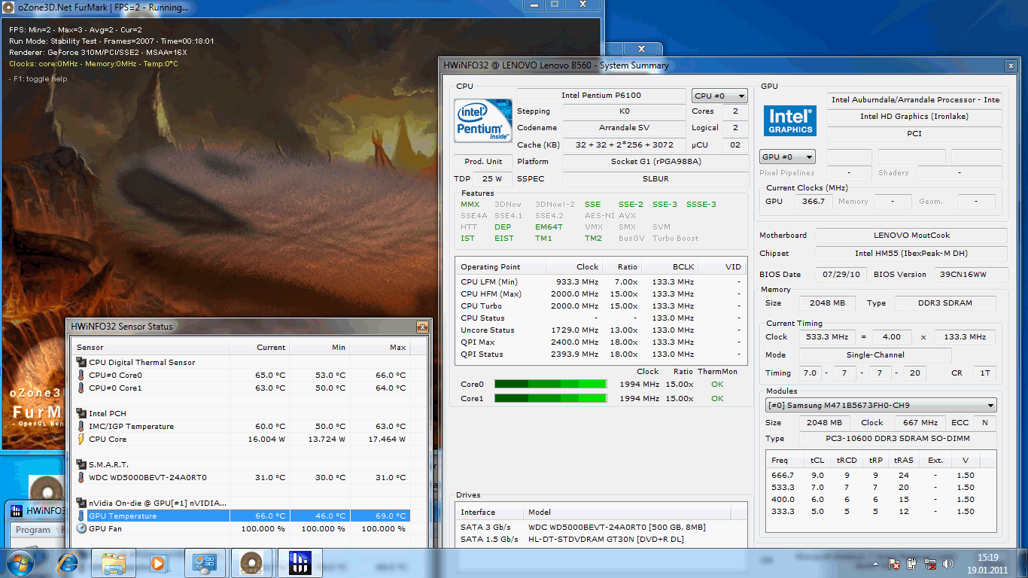Open Windows Explorer from the taskbar
1028x578 pixels.
click(x=114, y=562)
